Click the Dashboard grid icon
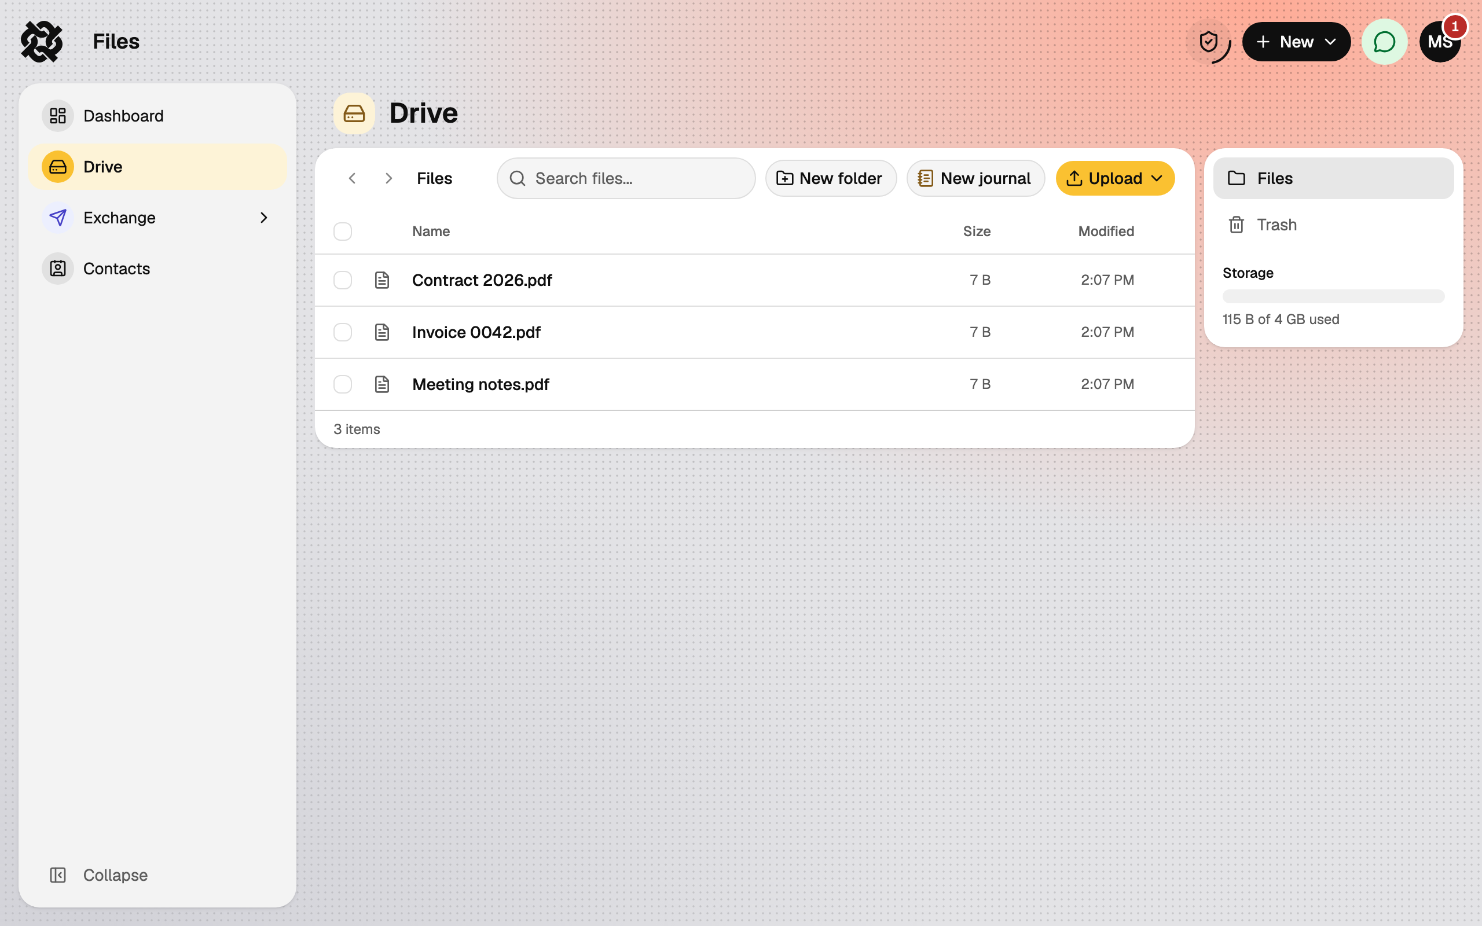 (57, 116)
